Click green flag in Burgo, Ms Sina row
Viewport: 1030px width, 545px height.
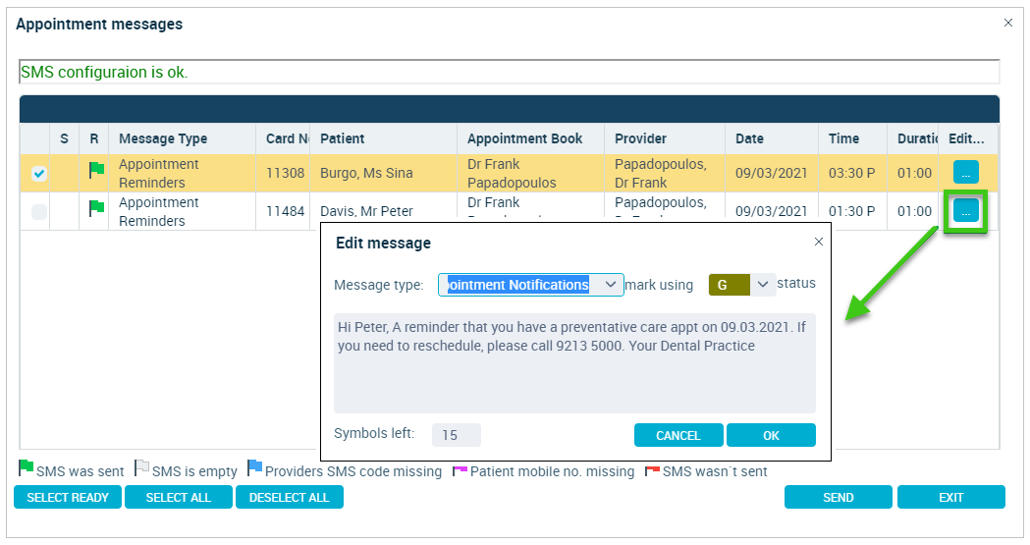[x=96, y=171]
